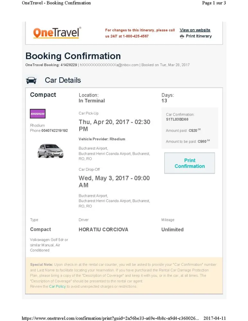Click the silver compact car thumbnail

(50, 150)
